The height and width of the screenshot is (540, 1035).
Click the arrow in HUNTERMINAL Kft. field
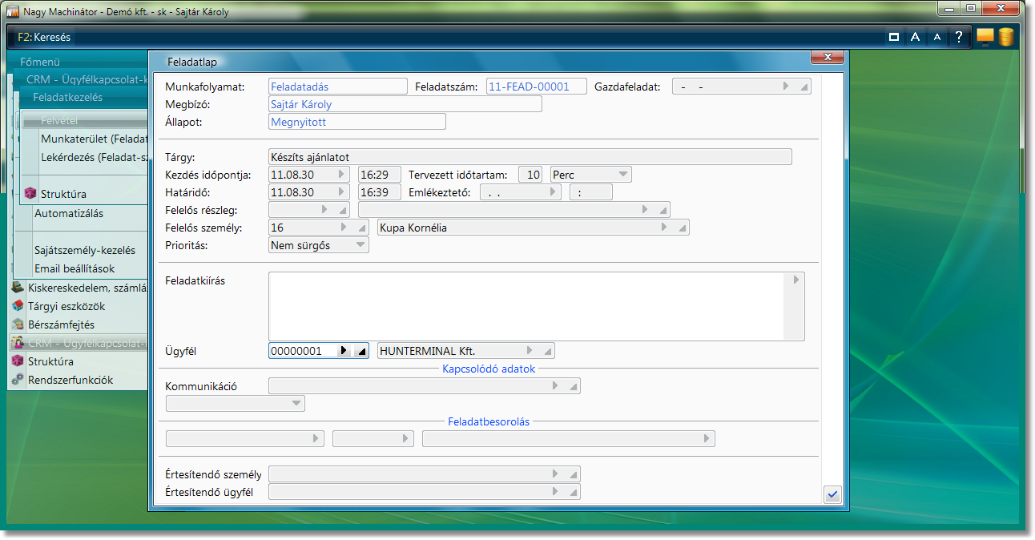[x=530, y=351]
